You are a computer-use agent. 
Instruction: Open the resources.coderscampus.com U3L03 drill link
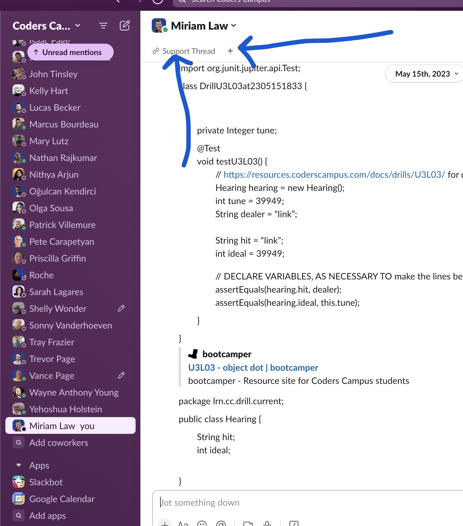pos(334,174)
